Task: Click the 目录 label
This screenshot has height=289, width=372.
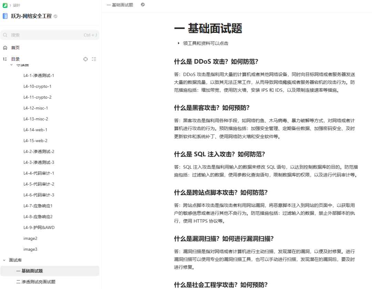Action: point(15,59)
